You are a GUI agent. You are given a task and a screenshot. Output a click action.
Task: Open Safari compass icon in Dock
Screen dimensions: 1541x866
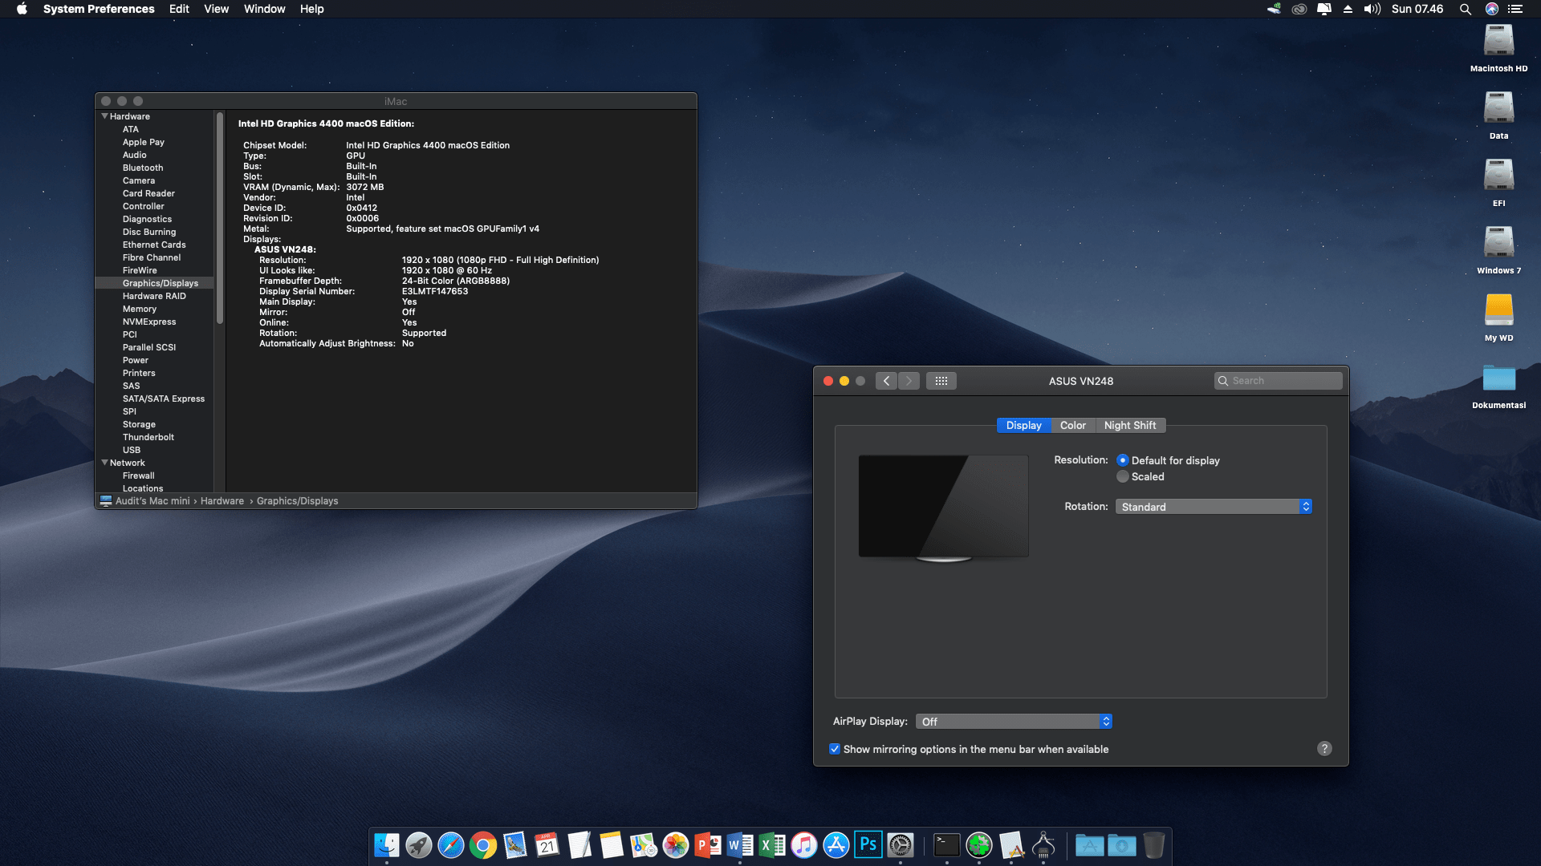(x=451, y=845)
